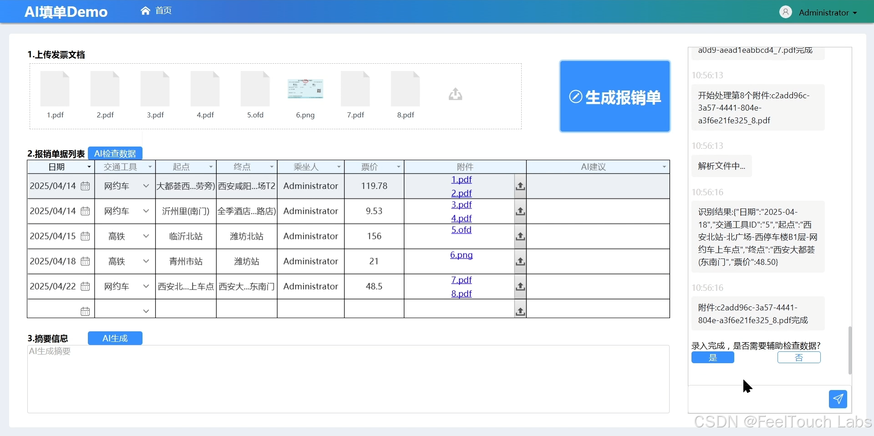The height and width of the screenshot is (436, 874).
Task: Open the 1.pdf attachment link
Action: click(x=462, y=180)
